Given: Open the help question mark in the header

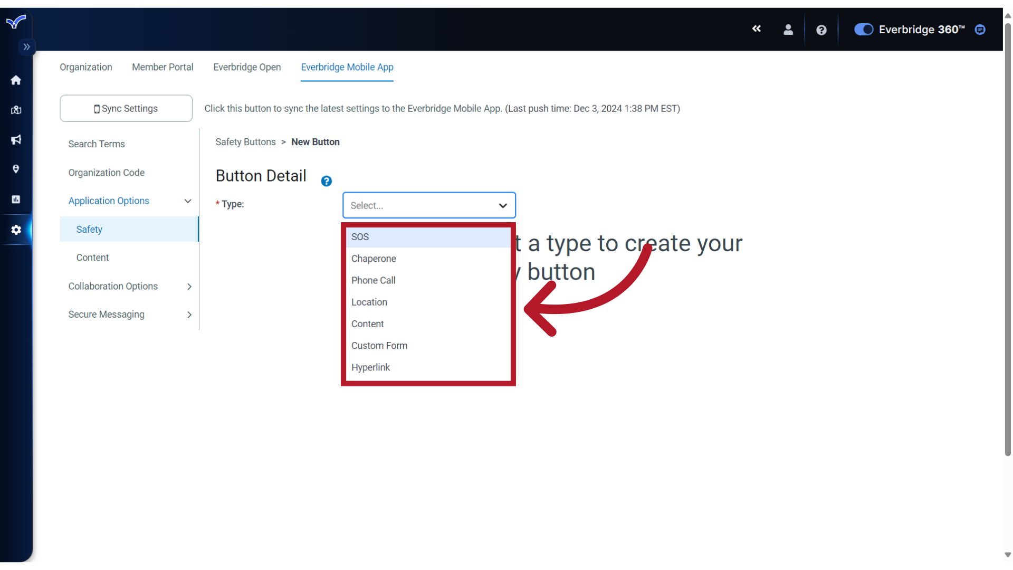Looking at the screenshot, I should (x=821, y=30).
